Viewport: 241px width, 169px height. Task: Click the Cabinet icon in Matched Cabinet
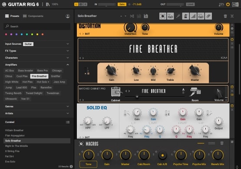116,92
